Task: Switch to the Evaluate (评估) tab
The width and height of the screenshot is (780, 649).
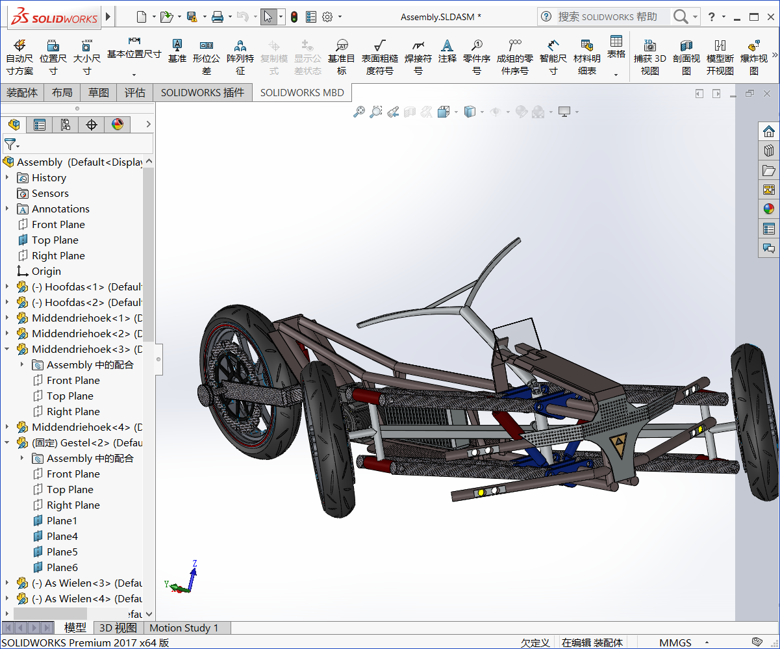Action: coord(135,93)
